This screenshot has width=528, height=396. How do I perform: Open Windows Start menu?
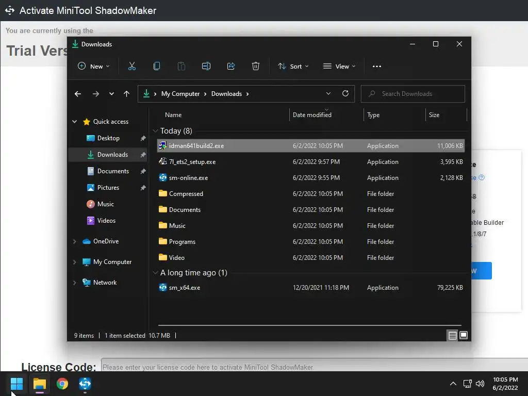(16, 384)
